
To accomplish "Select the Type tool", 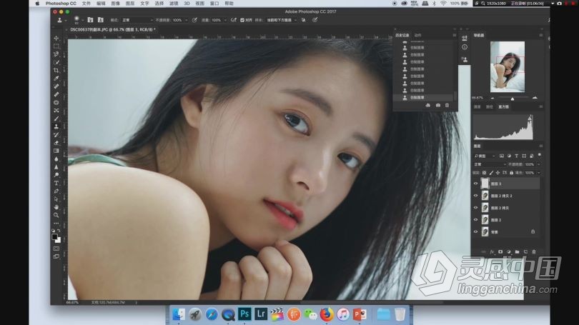I will [x=56, y=183].
